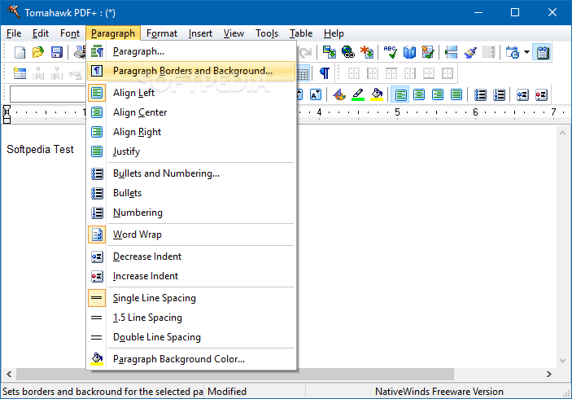Open the Insert menu
The width and height of the screenshot is (572, 399).
200,33
